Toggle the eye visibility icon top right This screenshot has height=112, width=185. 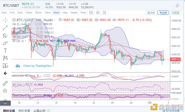[x=177, y=6]
